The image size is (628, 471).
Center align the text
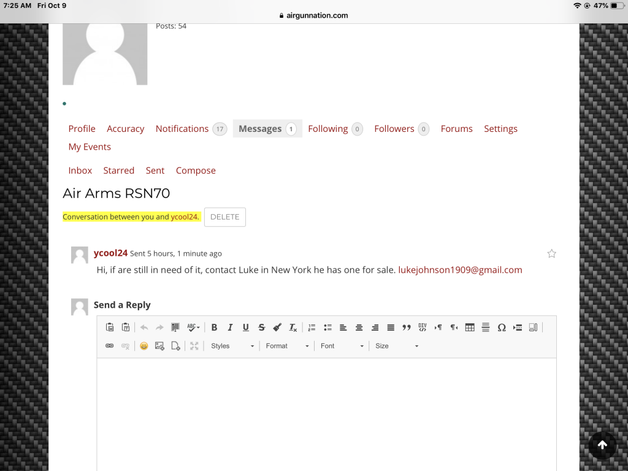[359, 327]
